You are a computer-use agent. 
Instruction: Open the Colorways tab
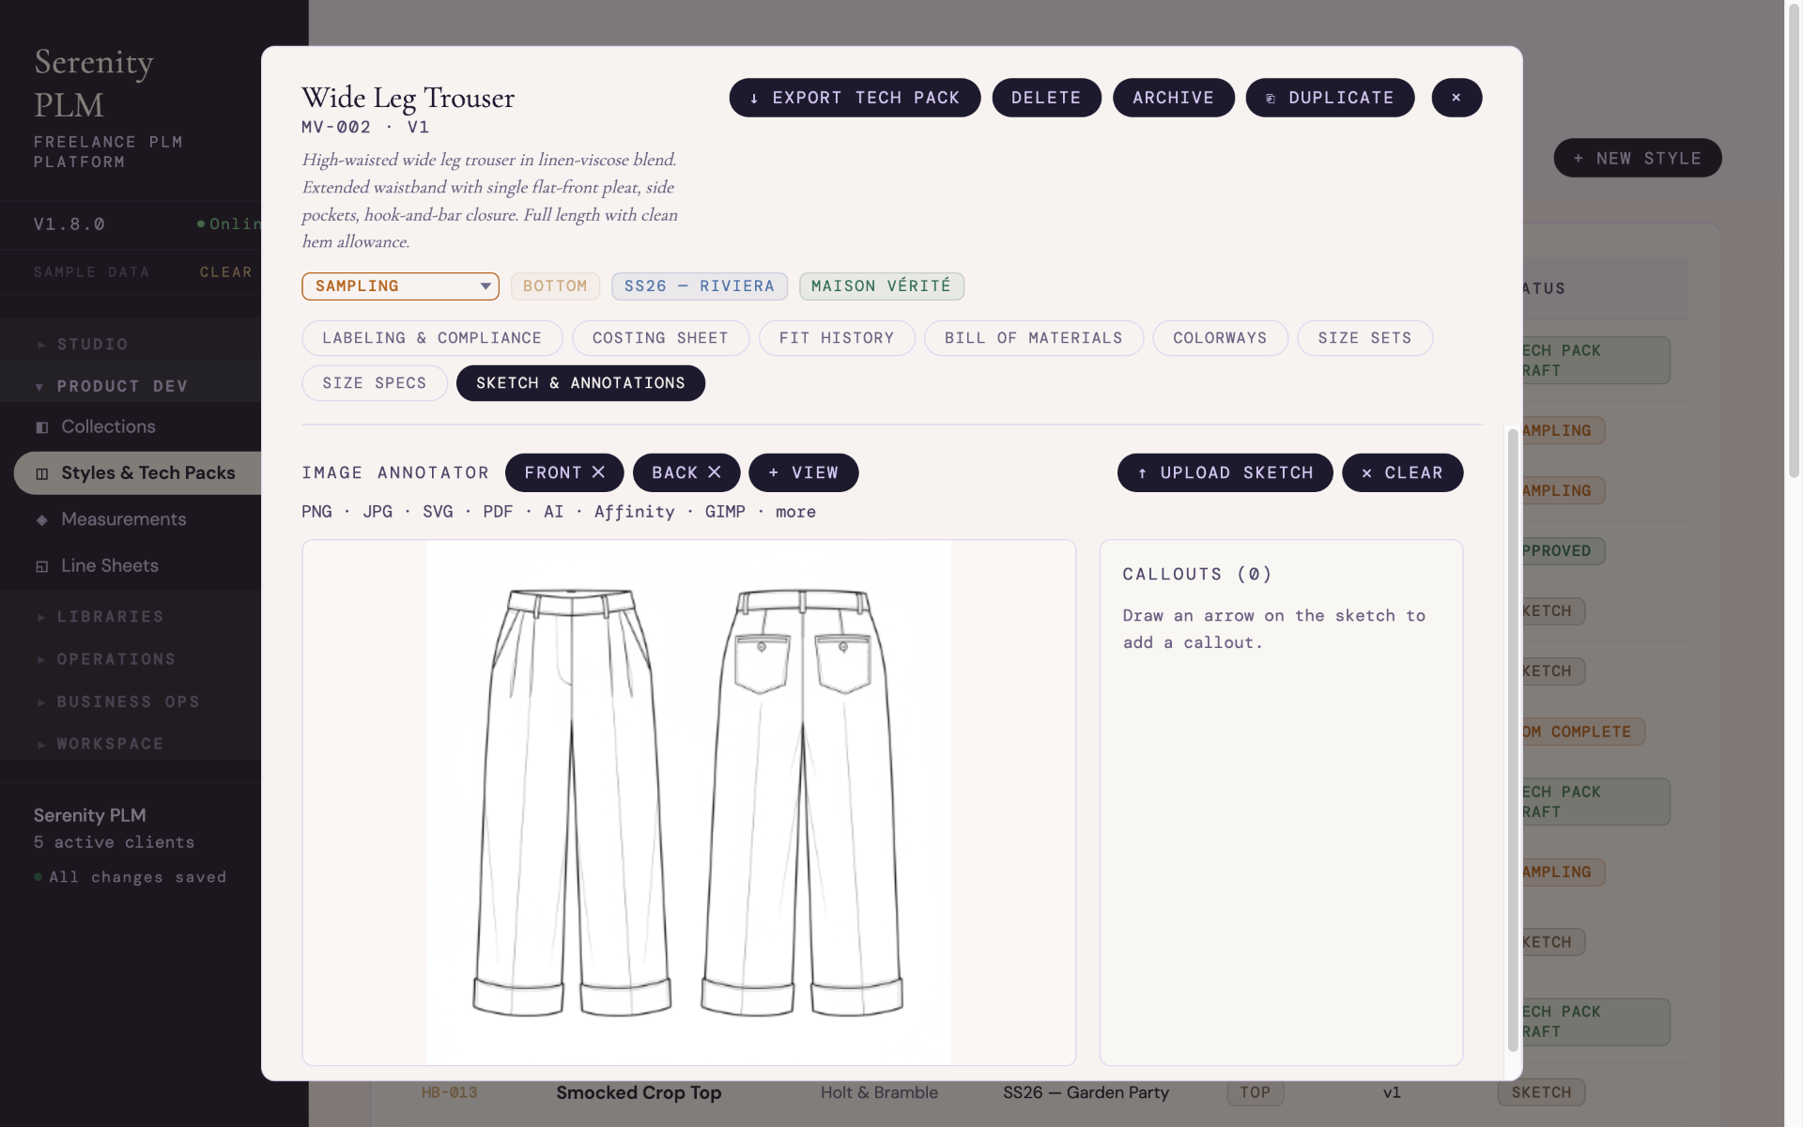(1220, 338)
